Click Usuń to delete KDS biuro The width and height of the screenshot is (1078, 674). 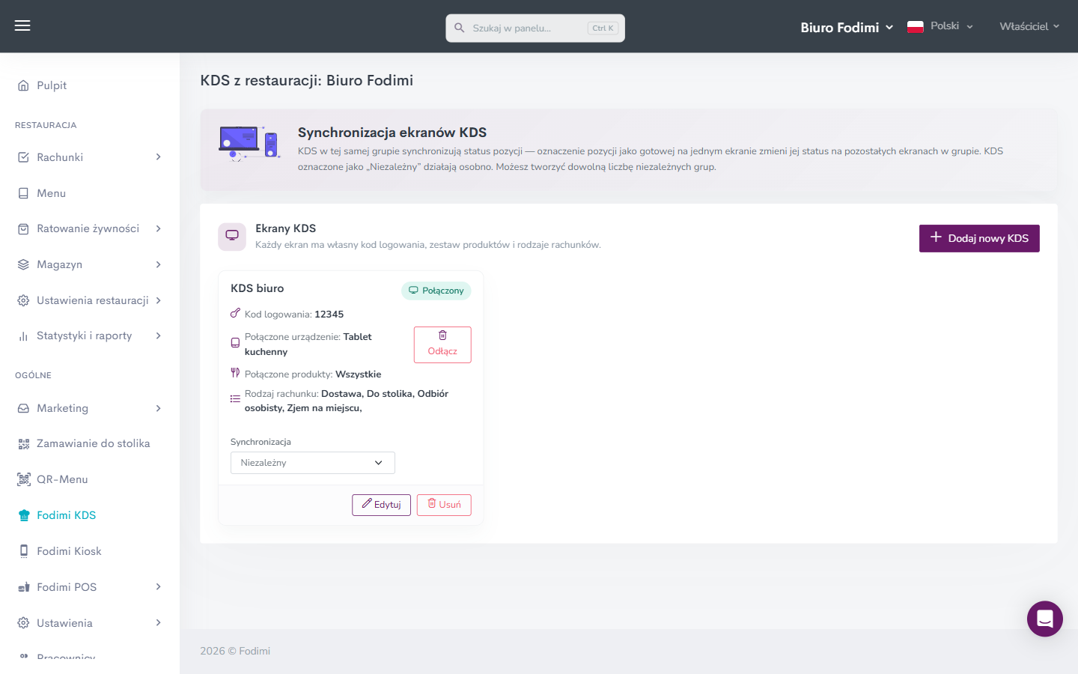(x=444, y=505)
